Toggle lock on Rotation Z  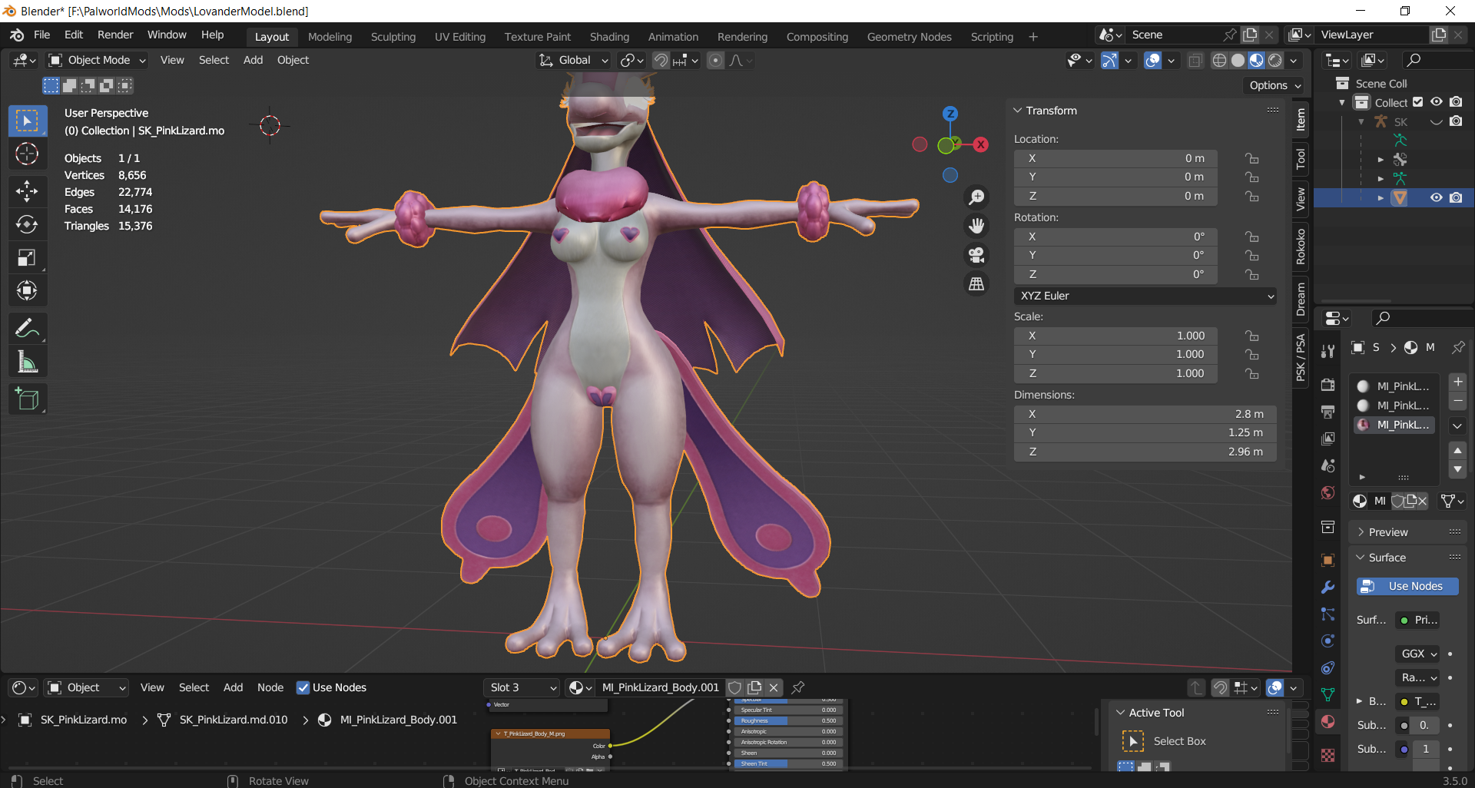tap(1252, 274)
